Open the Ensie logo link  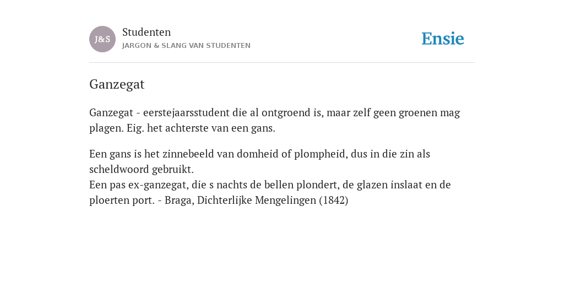pos(443,39)
